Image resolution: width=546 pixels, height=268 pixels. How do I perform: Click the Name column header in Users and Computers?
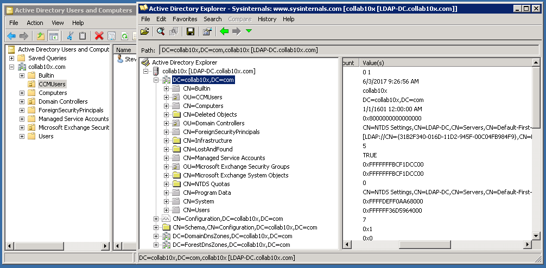coord(125,50)
